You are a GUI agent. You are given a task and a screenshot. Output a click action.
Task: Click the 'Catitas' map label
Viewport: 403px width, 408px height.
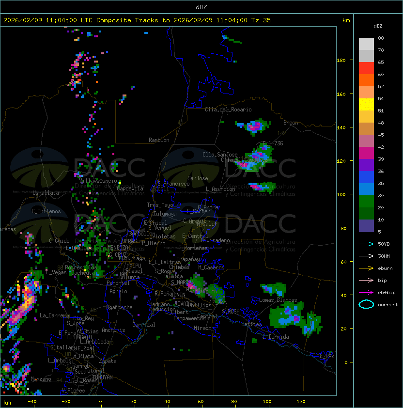click(x=251, y=324)
